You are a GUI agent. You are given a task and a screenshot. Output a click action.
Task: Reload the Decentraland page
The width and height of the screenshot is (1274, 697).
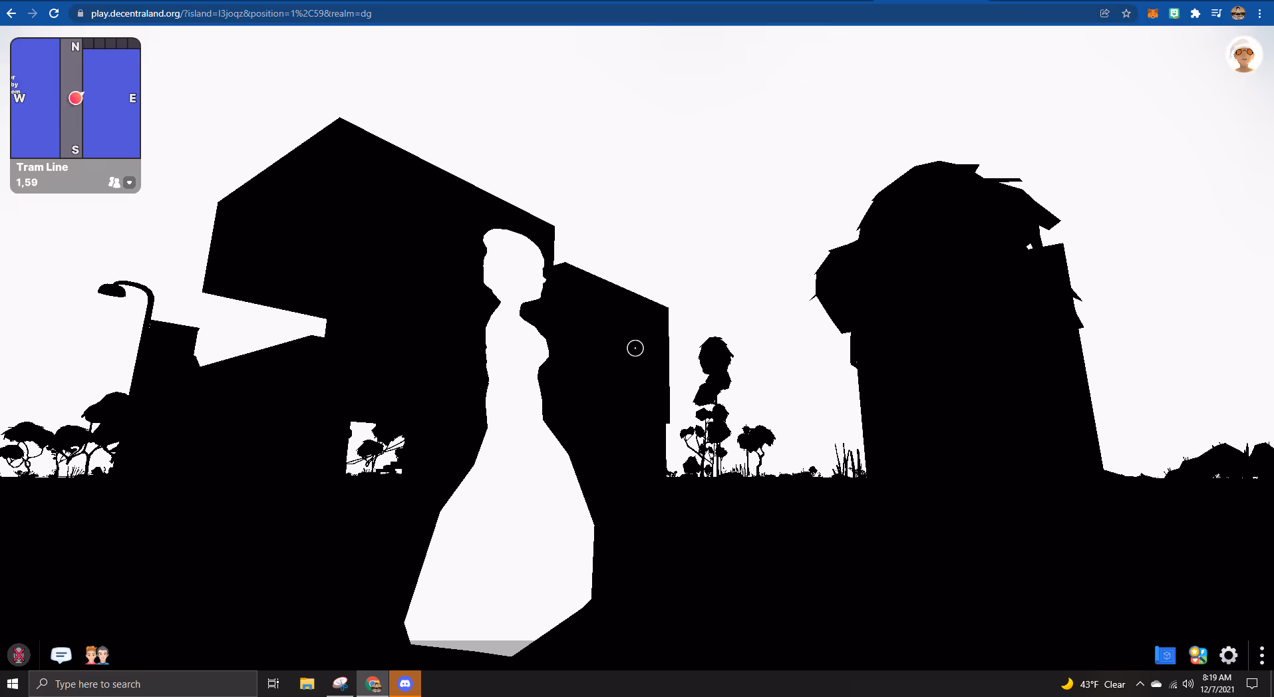(54, 13)
